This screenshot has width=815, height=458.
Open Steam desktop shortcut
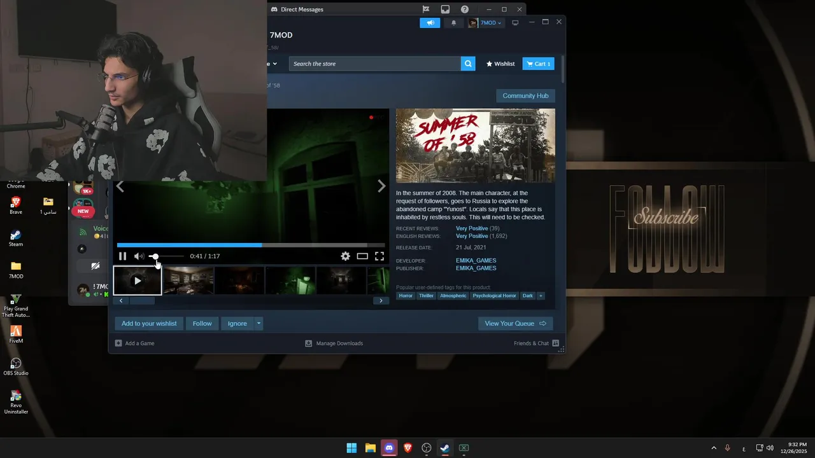16,238
